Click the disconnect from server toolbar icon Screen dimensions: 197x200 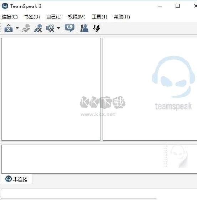point(9,28)
